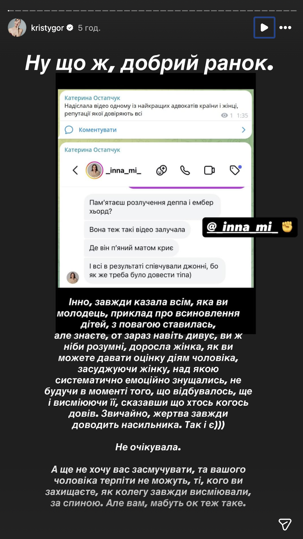The height and width of the screenshot is (539, 303).
Task: Click the story progress bar at top
Action: [151, 10]
